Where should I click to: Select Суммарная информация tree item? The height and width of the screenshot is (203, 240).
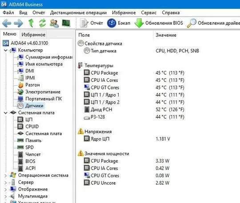click(x=45, y=57)
